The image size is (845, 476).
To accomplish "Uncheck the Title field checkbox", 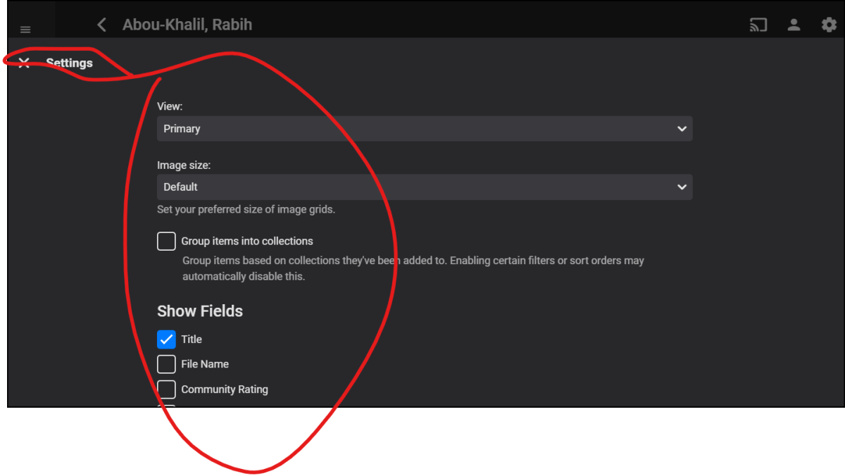I will tap(166, 339).
